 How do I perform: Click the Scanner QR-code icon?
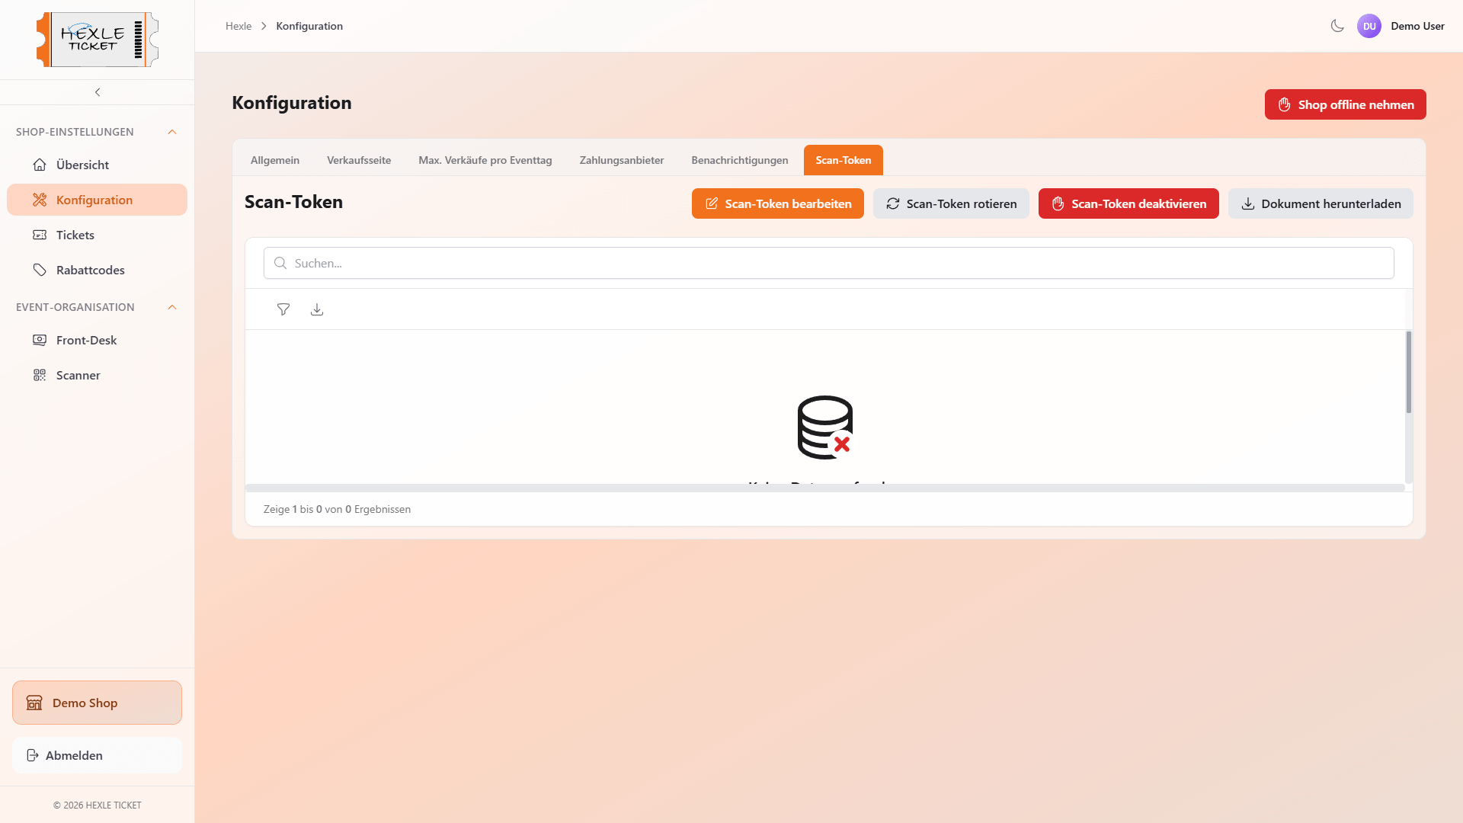[x=39, y=375]
